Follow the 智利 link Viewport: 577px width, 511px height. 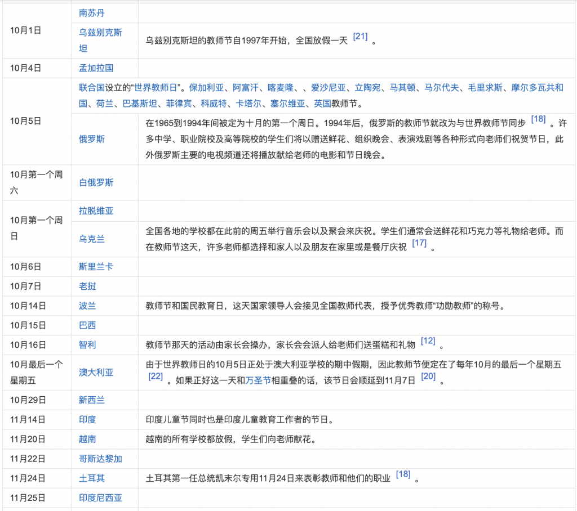87,345
